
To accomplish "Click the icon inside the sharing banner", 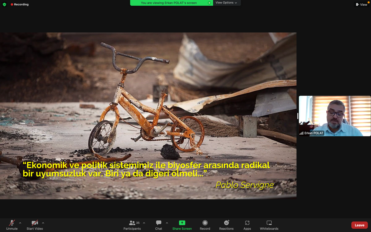I will pos(209,3).
